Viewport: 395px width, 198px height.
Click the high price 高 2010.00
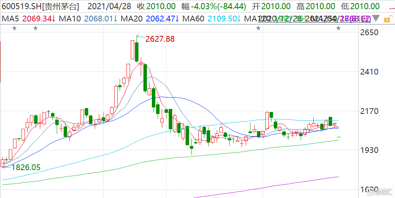pyautogui.click(x=316, y=6)
